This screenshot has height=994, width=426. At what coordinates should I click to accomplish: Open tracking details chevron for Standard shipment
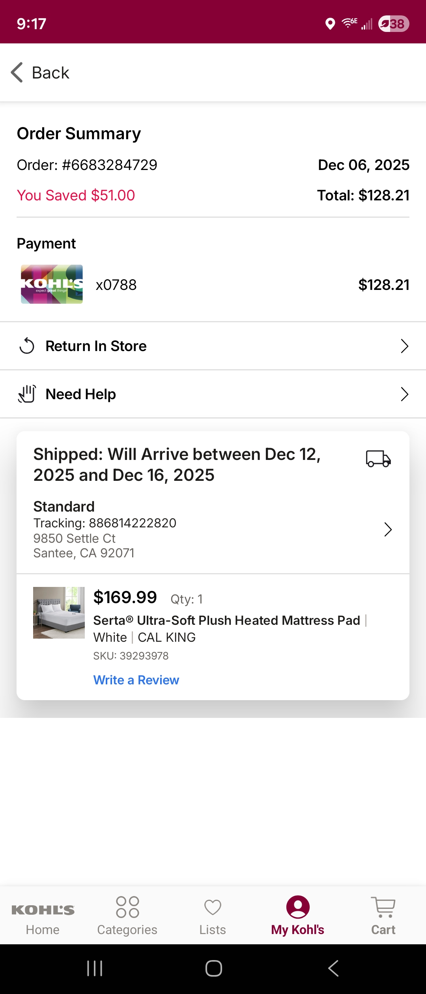coord(388,529)
